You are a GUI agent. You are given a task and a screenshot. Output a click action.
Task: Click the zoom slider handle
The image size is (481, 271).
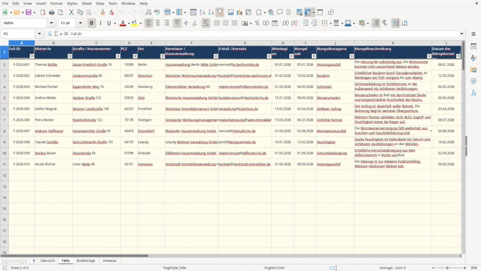click(x=447, y=268)
